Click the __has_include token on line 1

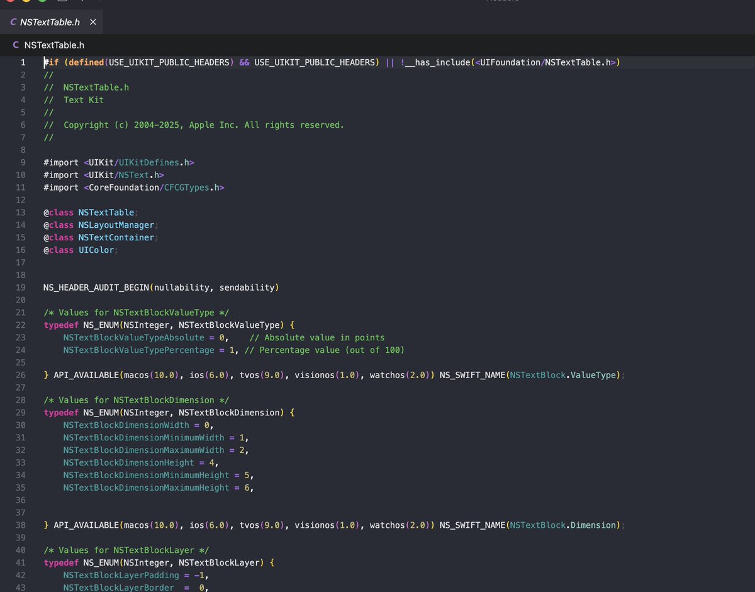(437, 62)
